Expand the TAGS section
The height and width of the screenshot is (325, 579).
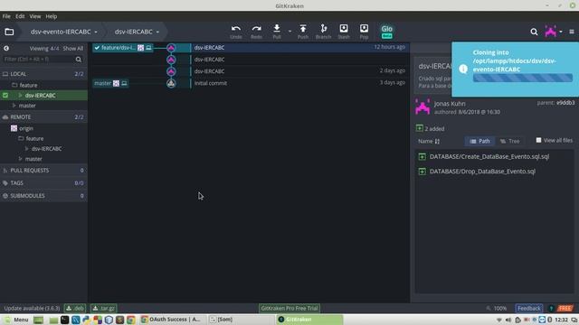click(x=43, y=183)
